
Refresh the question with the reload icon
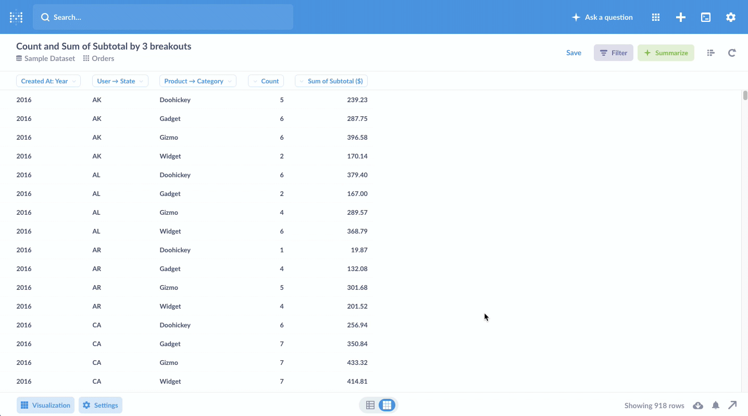click(732, 53)
